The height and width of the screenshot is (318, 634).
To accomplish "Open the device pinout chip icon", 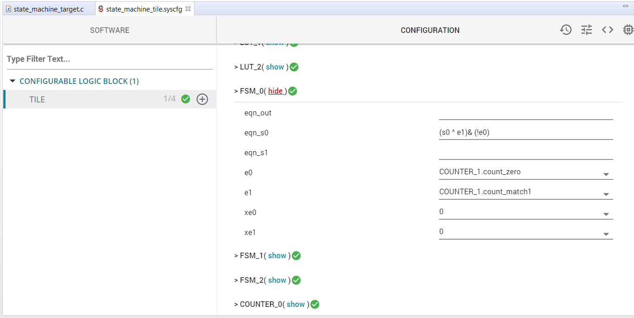I will 628,29.
